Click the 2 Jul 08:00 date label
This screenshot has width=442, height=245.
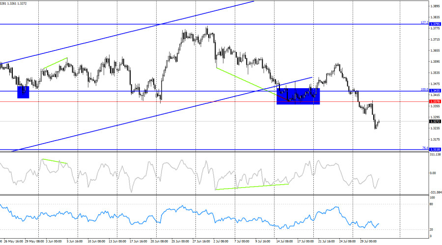pyautogui.click(x=221, y=242)
